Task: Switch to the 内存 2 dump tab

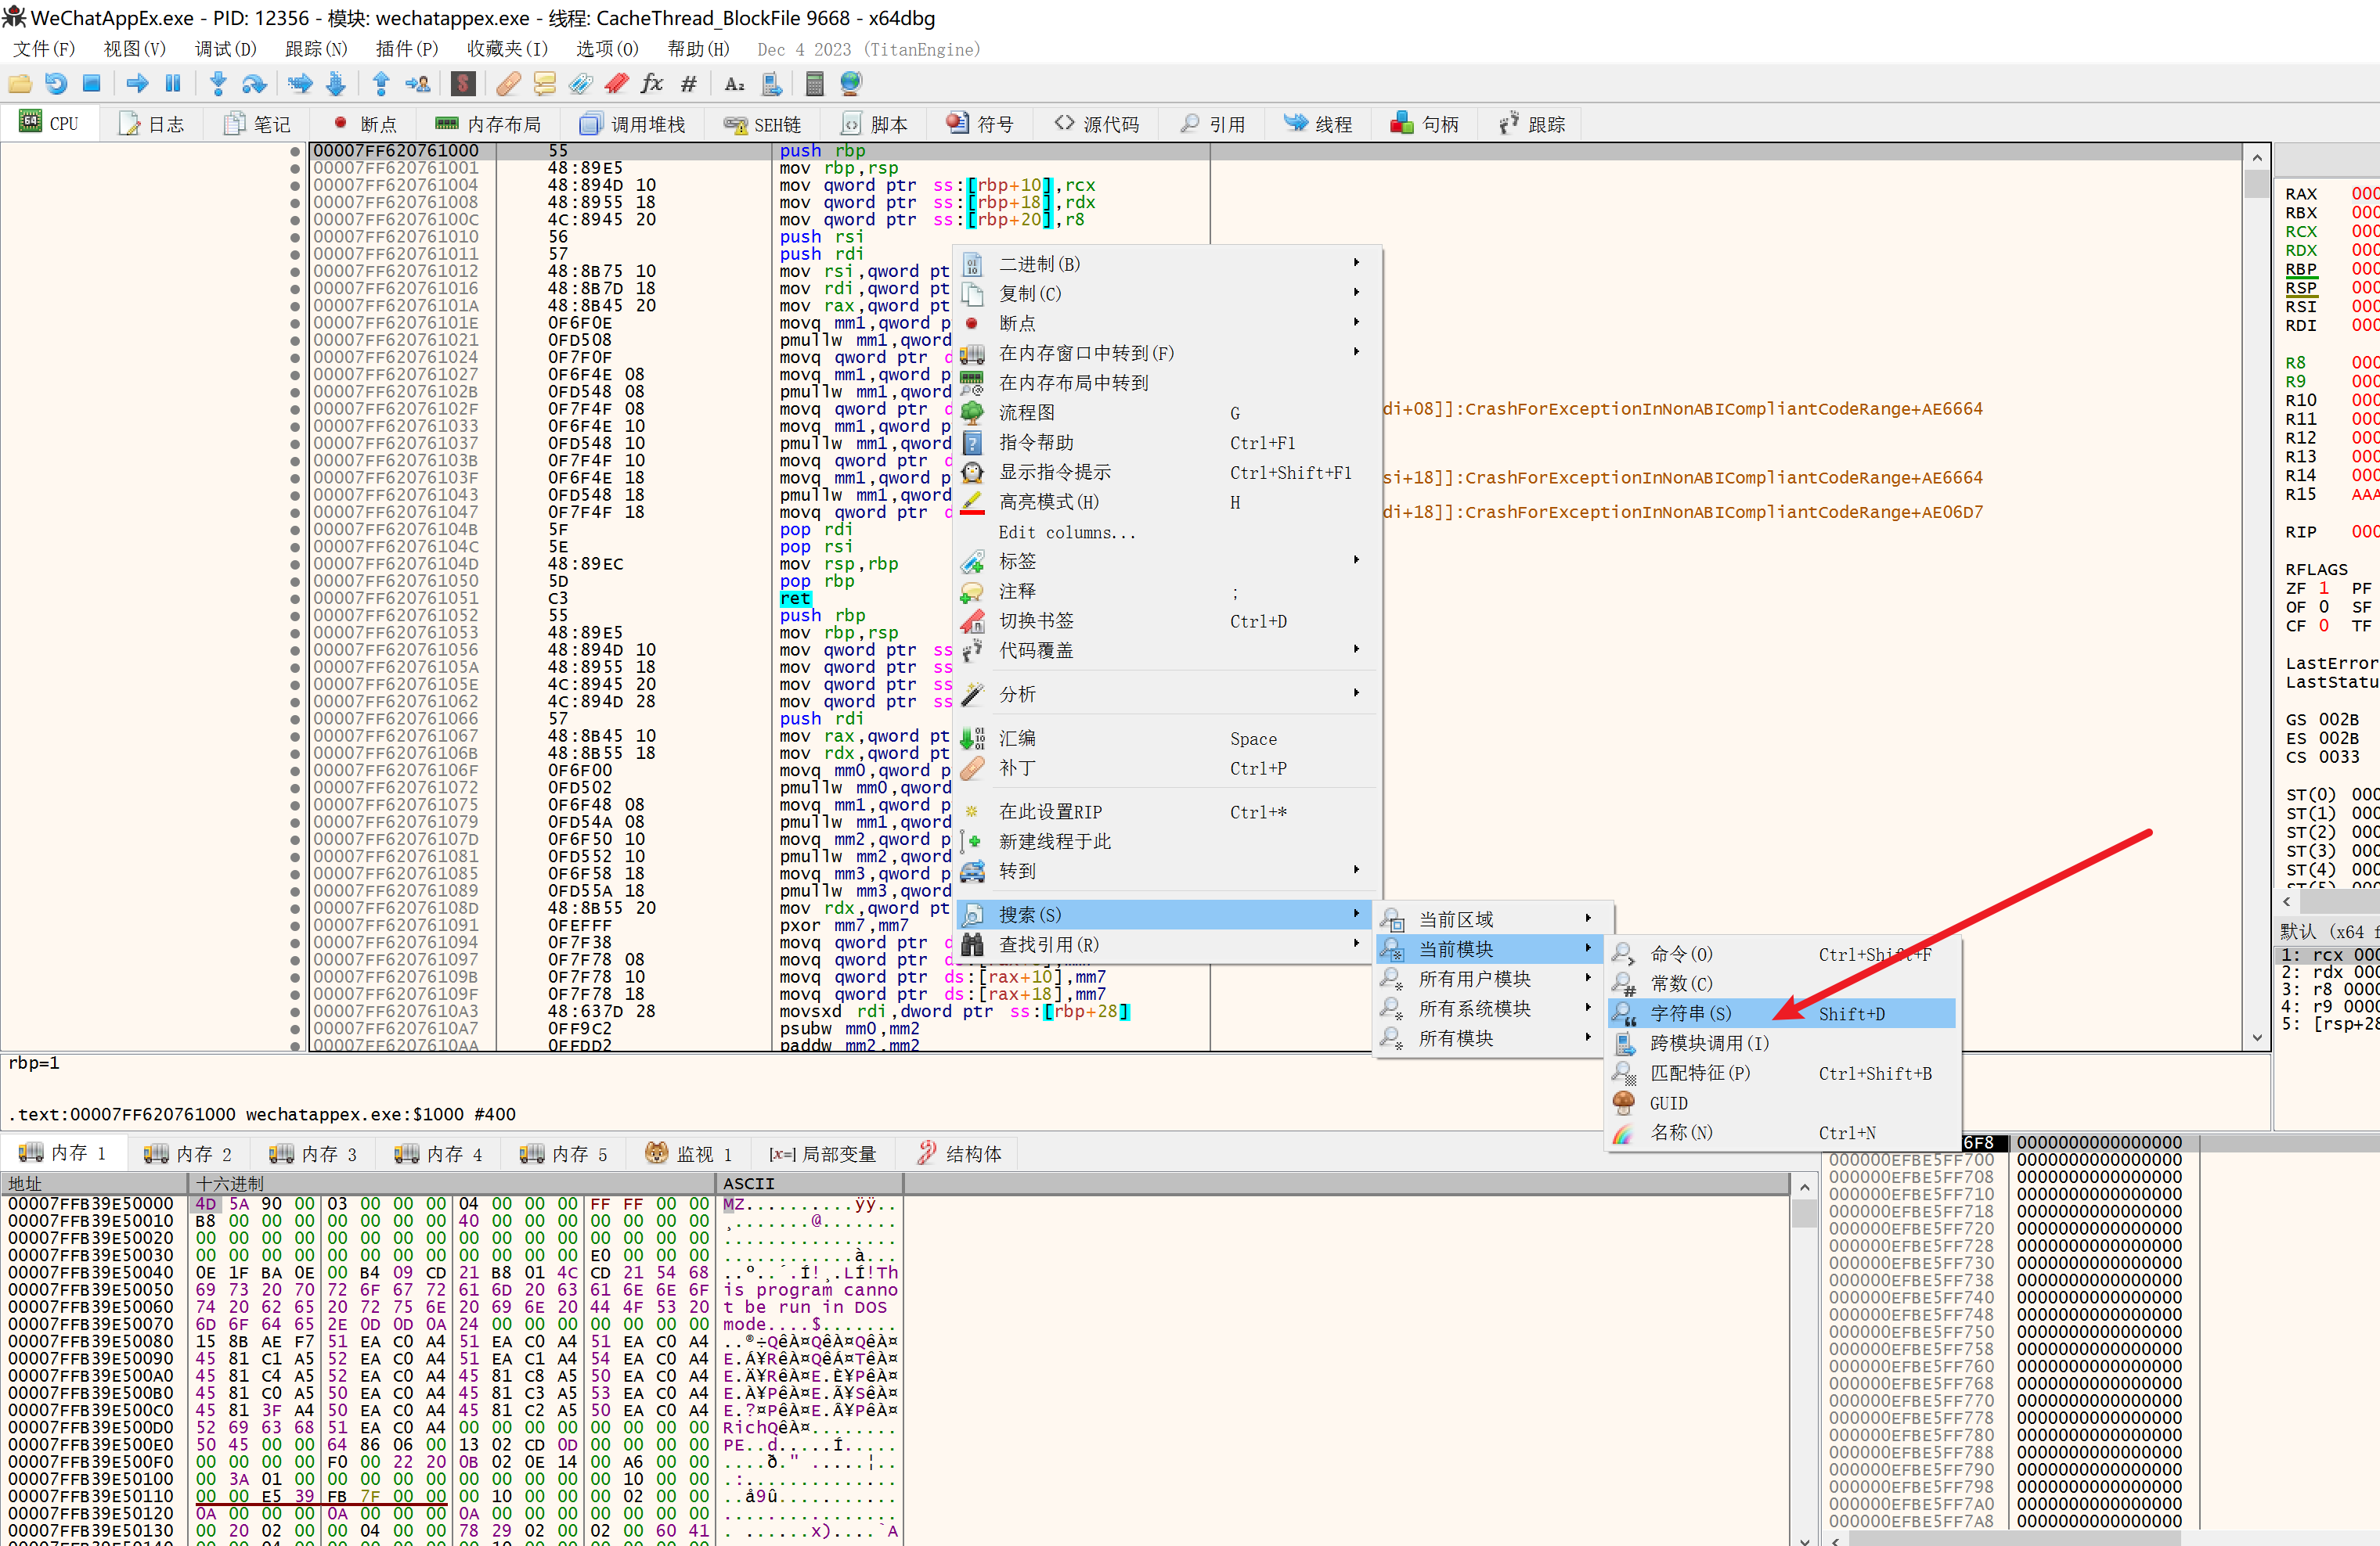Action: (187, 1154)
